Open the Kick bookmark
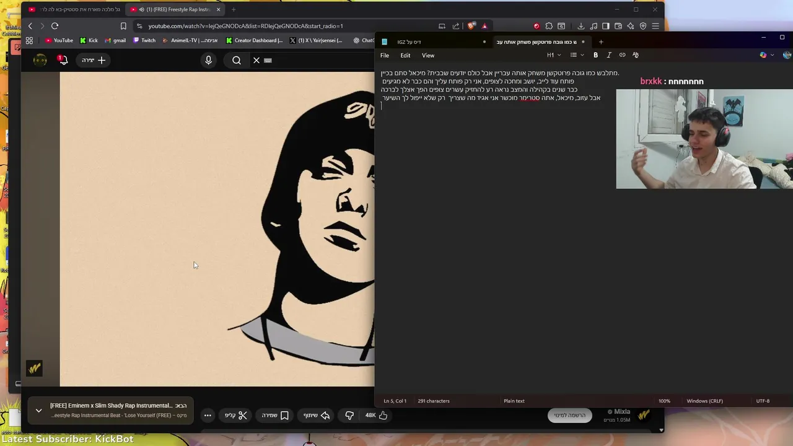This screenshot has width=793, height=446. tap(89, 40)
